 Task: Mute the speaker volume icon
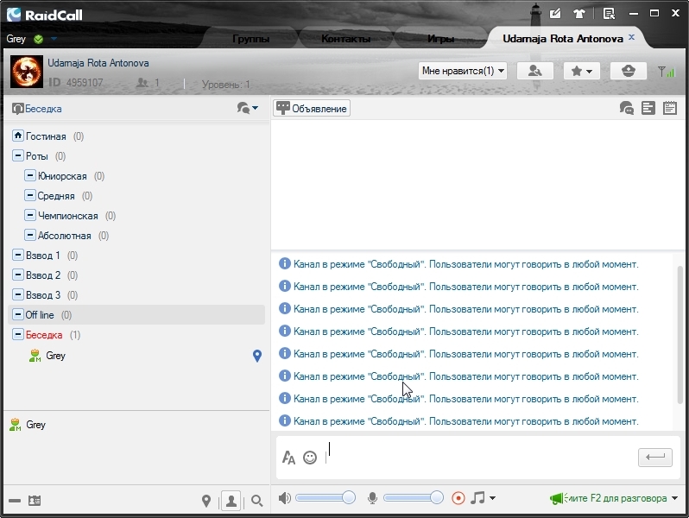coord(284,498)
